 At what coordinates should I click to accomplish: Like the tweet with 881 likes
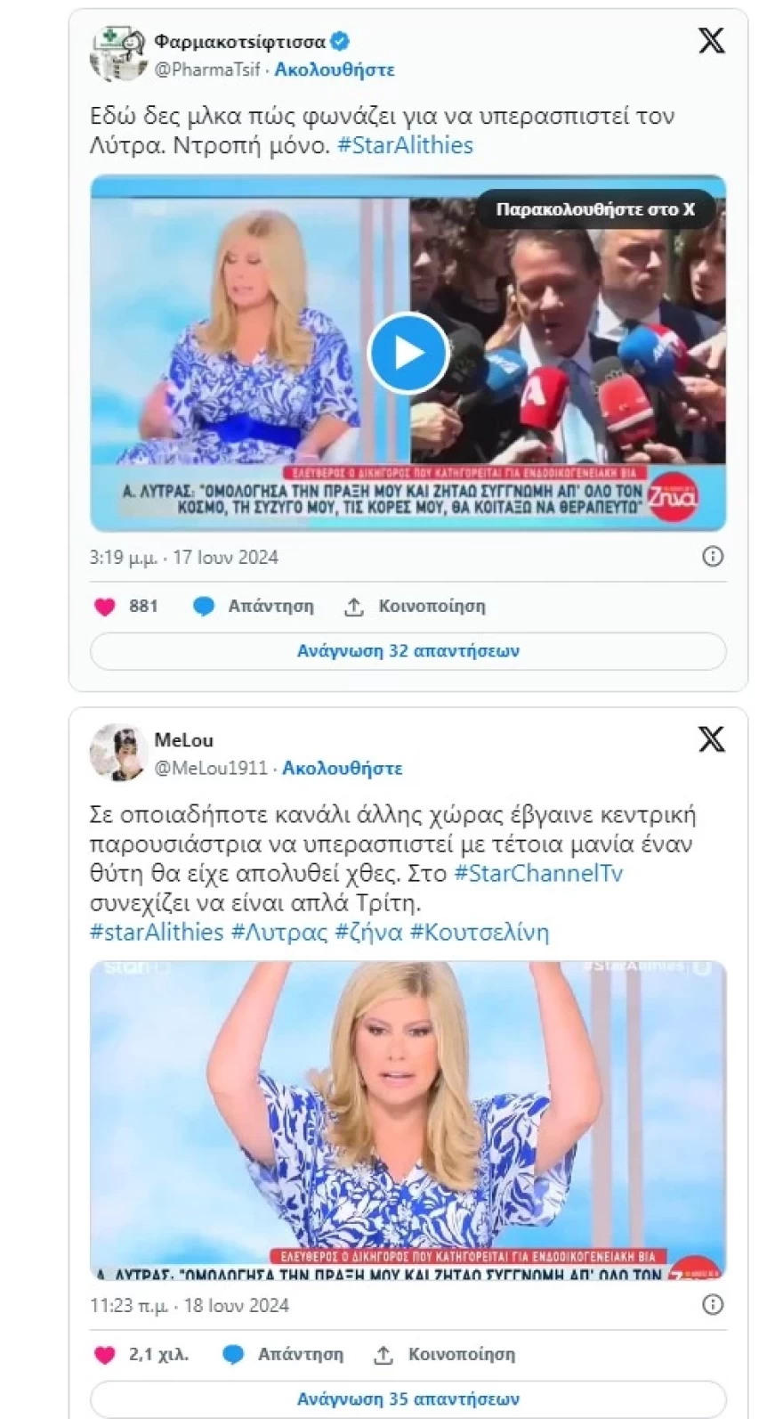[x=104, y=607]
